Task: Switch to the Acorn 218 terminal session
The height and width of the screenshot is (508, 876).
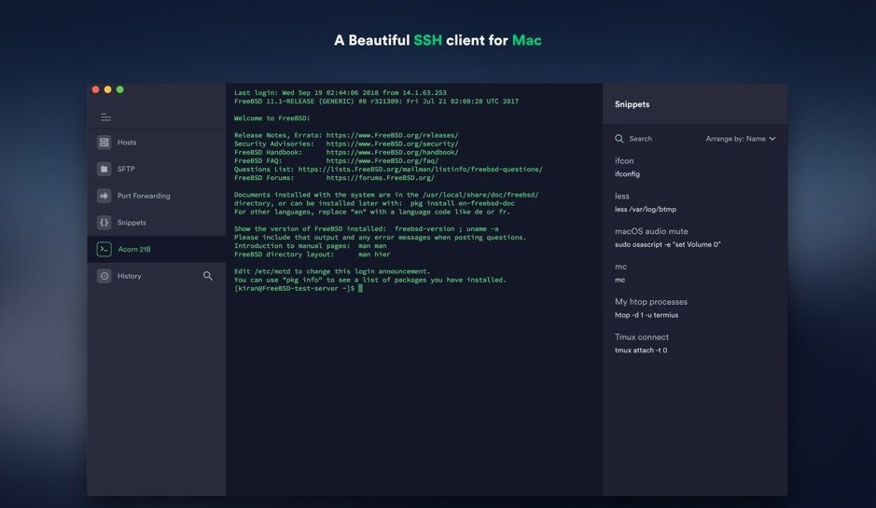Action: [133, 249]
